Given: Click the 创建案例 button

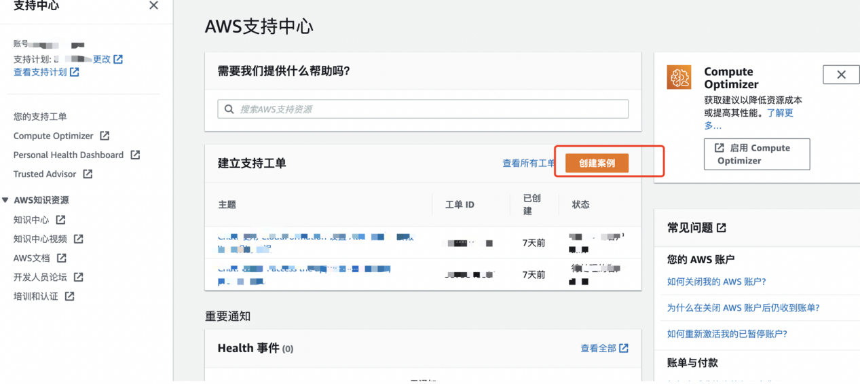Looking at the screenshot, I should [x=597, y=163].
